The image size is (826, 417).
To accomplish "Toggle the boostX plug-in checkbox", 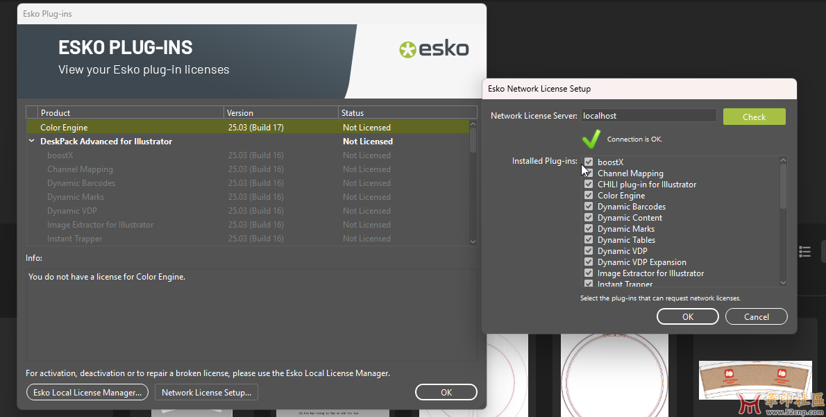I will point(589,162).
